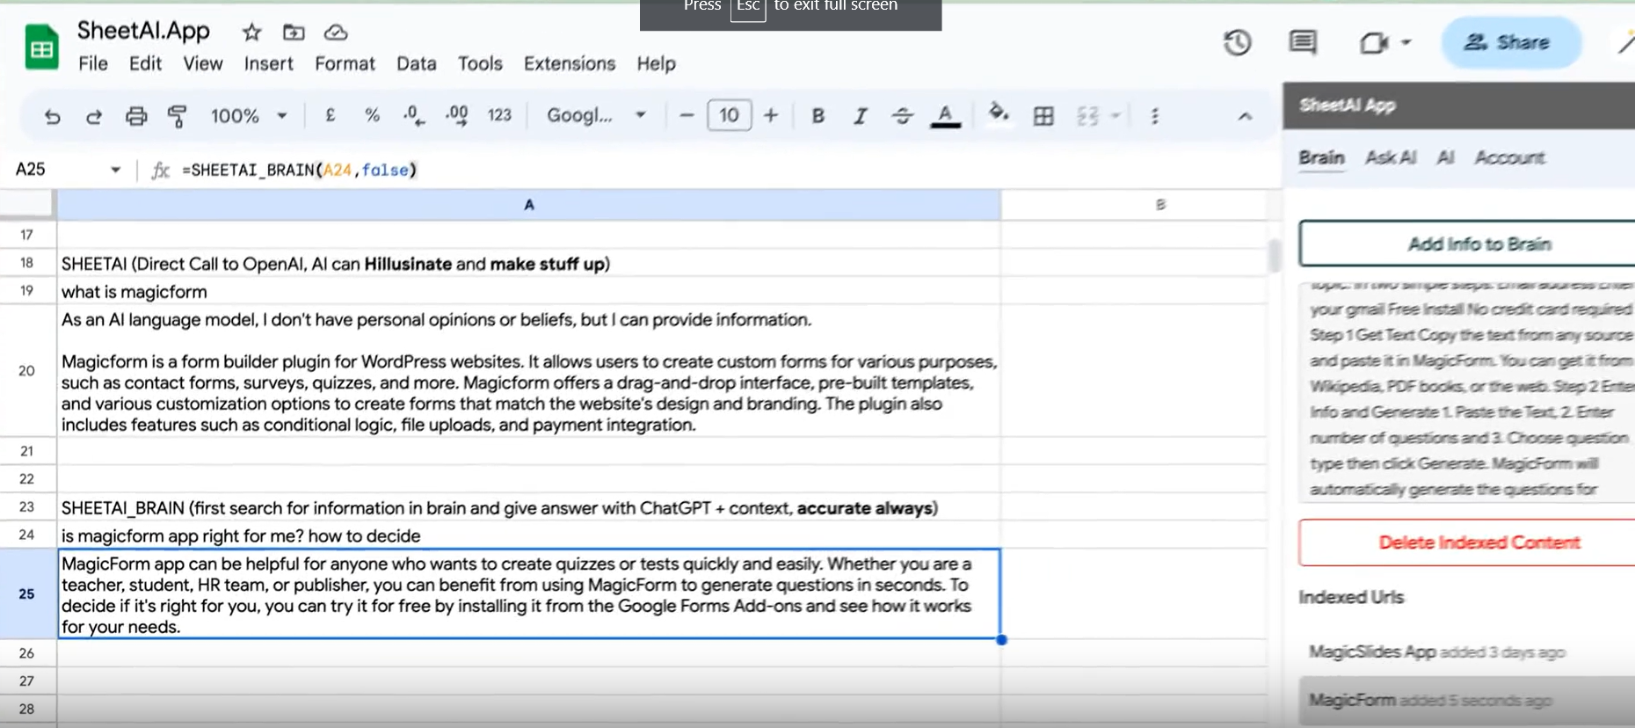This screenshot has width=1635, height=728.
Task: Click the merge cells icon
Action: pyautogui.click(x=1088, y=116)
